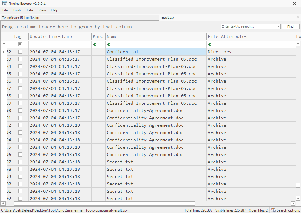301x213 pixels.
Task: Switch to the TeamViewer15_Logfile.log tab
Action: pos(21,18)
